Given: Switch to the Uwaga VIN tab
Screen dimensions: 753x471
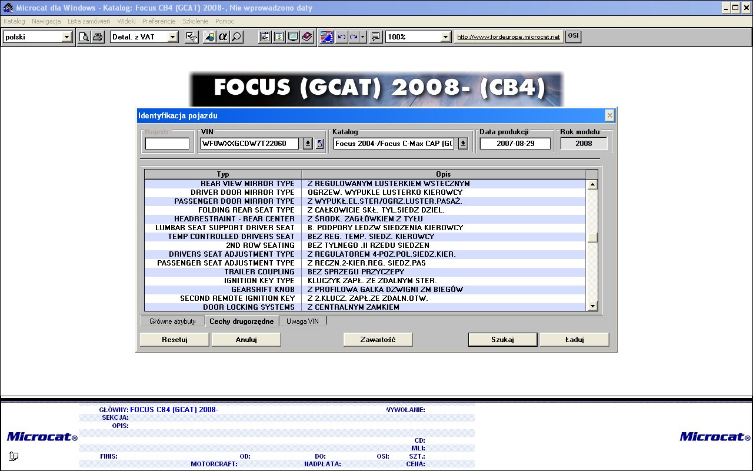Looking at the screenshot, I should coord(302,321).
